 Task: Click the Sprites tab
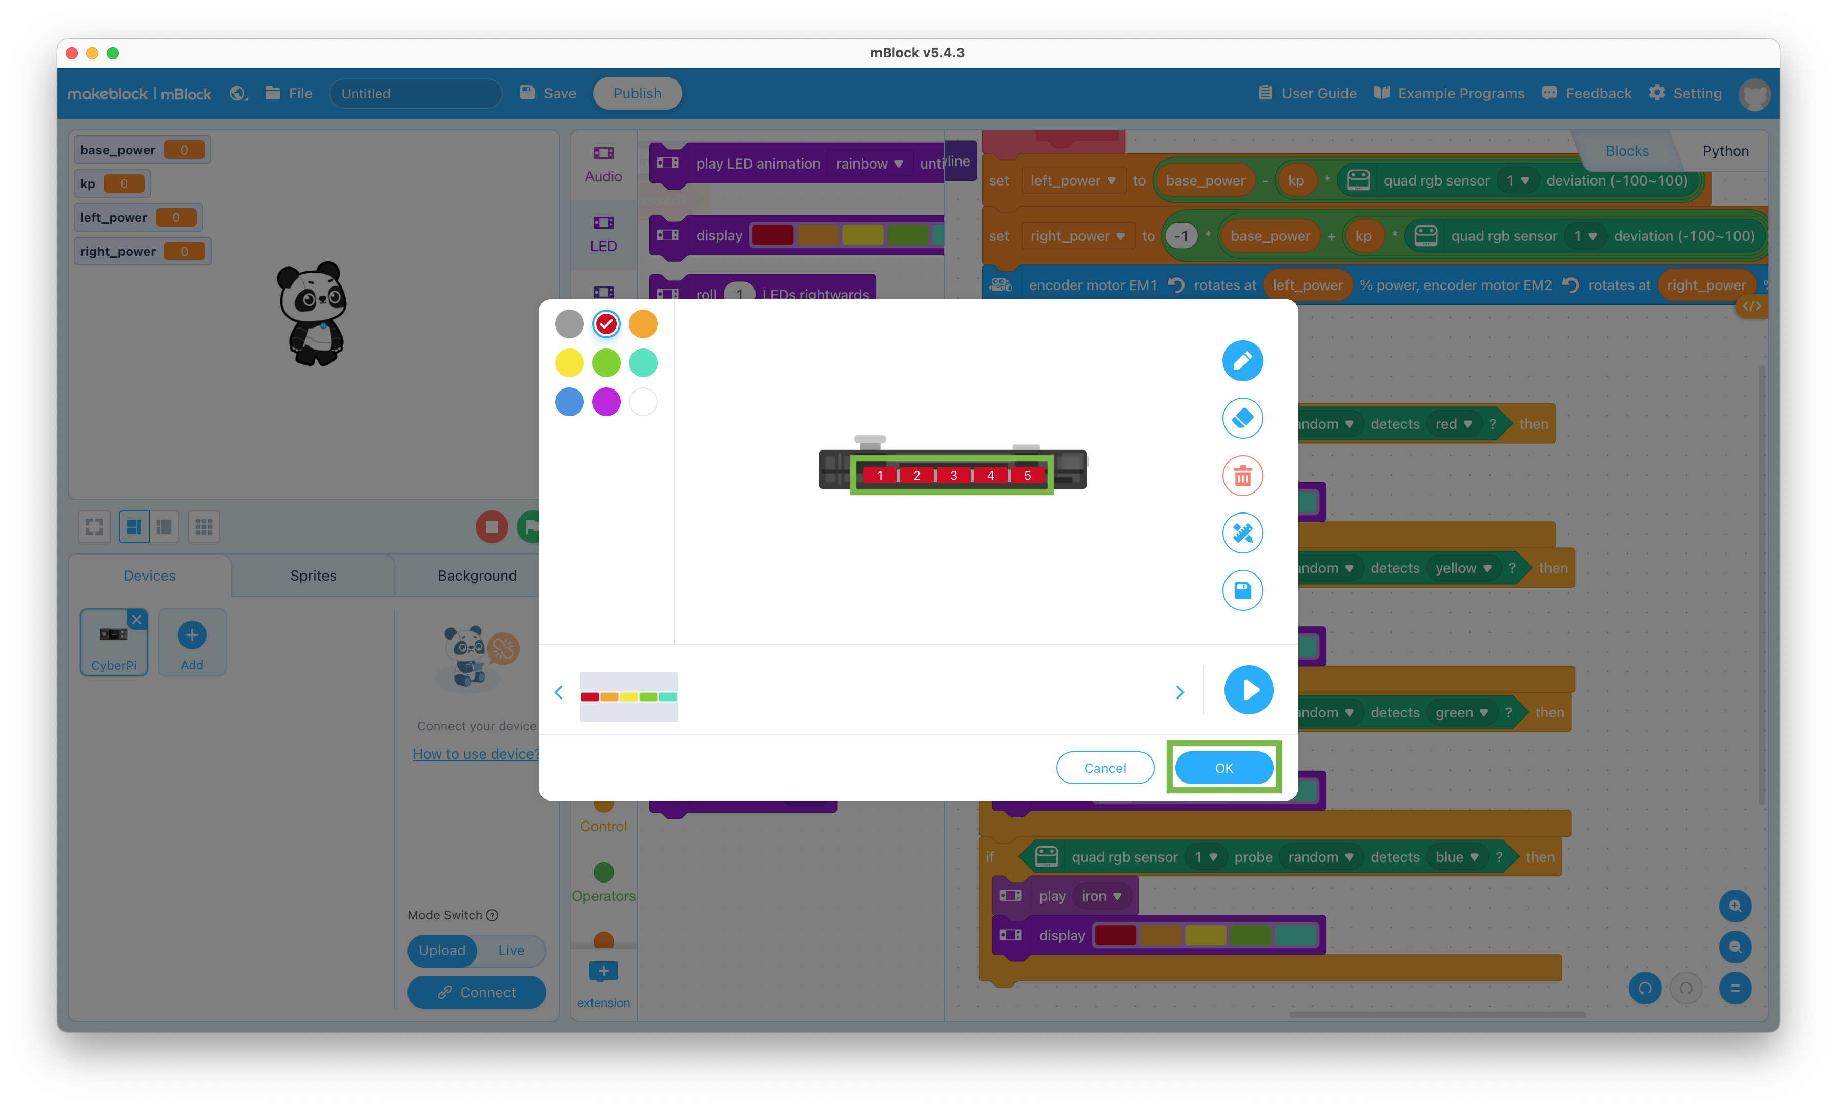[x=314, y=574]
